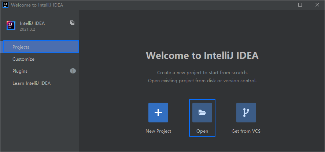Screen dimensions: 325x152
Task: Click the title bar window title text
Action: (37, 5)
